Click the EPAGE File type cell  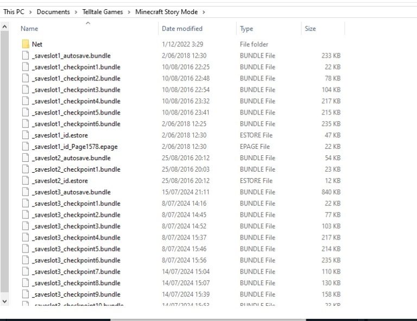pyautogui.click(x=255, y=147)
